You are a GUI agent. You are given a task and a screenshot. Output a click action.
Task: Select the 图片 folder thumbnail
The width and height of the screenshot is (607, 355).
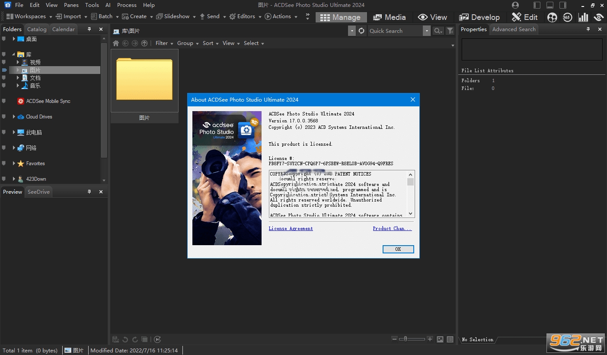pos(144,86)
